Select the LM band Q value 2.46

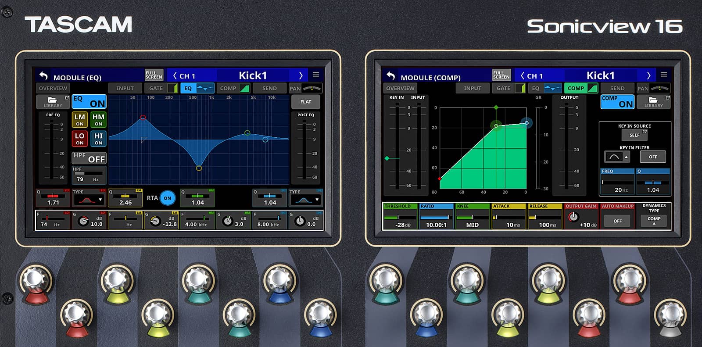(x=125, y=198)
